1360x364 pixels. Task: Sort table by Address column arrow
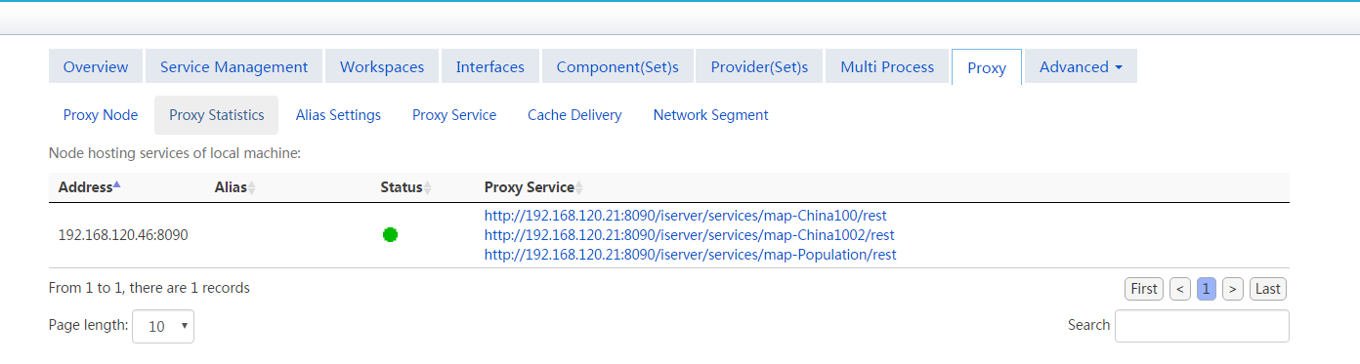[117, 183]
